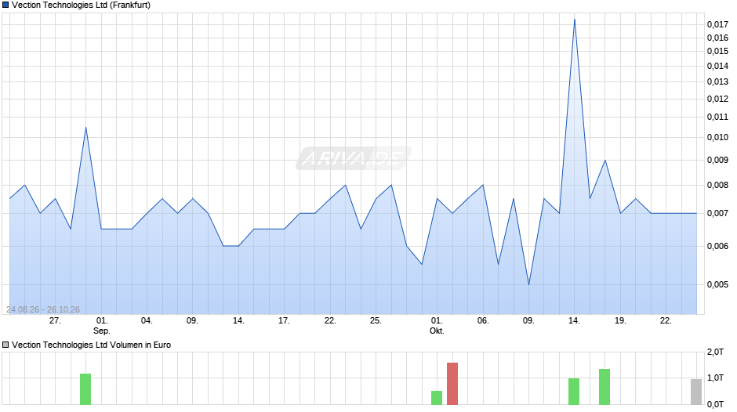Click the x-axis label '17.'
The width and height of the screenshot is (737, 412).
coord(284,320)
